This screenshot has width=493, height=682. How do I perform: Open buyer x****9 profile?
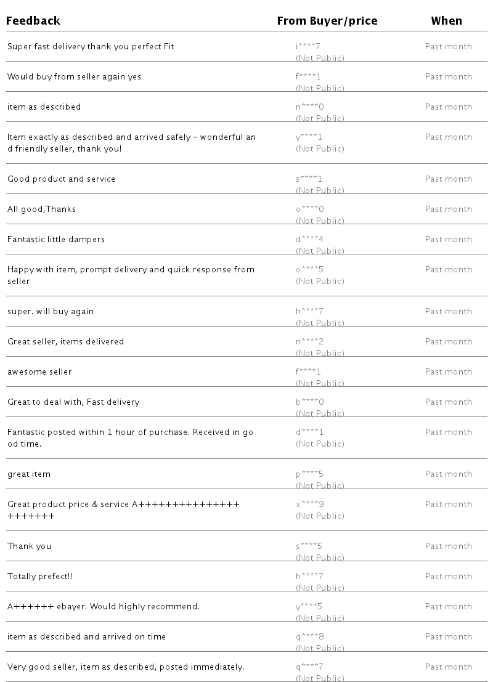pyautogui.click(x=309, y=505)
